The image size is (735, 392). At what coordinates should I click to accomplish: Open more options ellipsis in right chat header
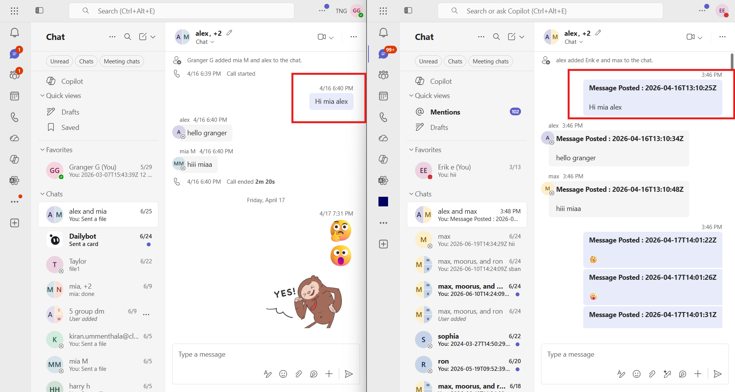[x=722, y=37]
